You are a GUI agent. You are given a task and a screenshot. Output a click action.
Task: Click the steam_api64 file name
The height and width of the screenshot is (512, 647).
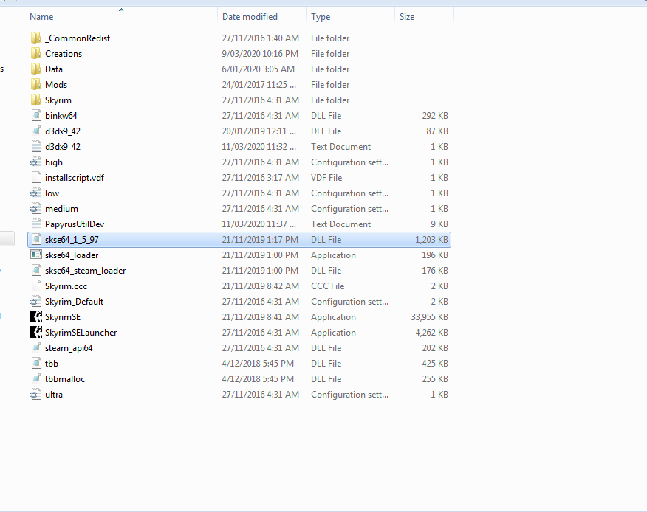[x=69, y=348]
